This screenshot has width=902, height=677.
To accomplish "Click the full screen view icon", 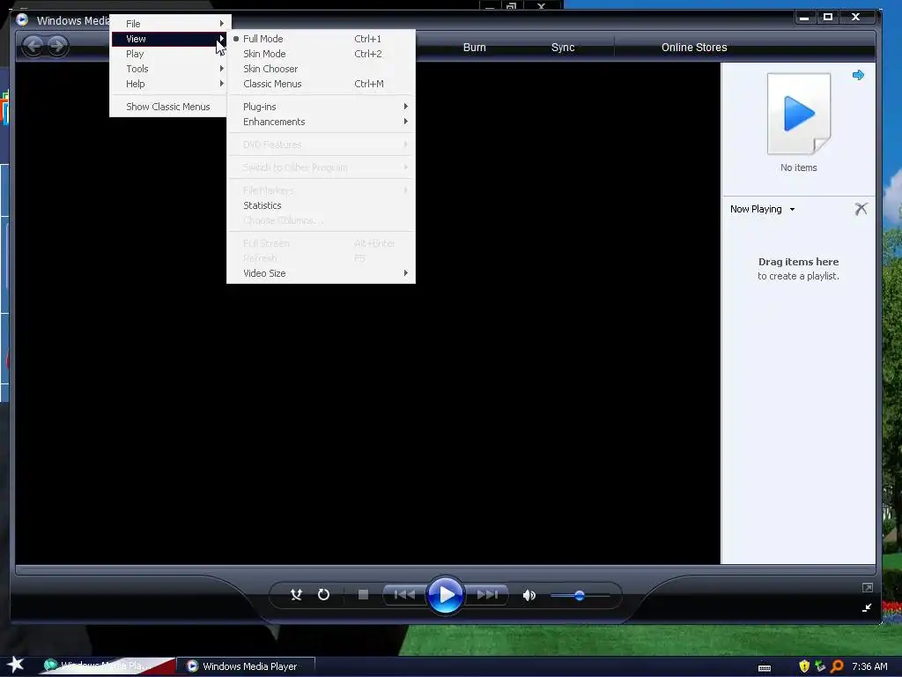I will click(x=868, y=587).
